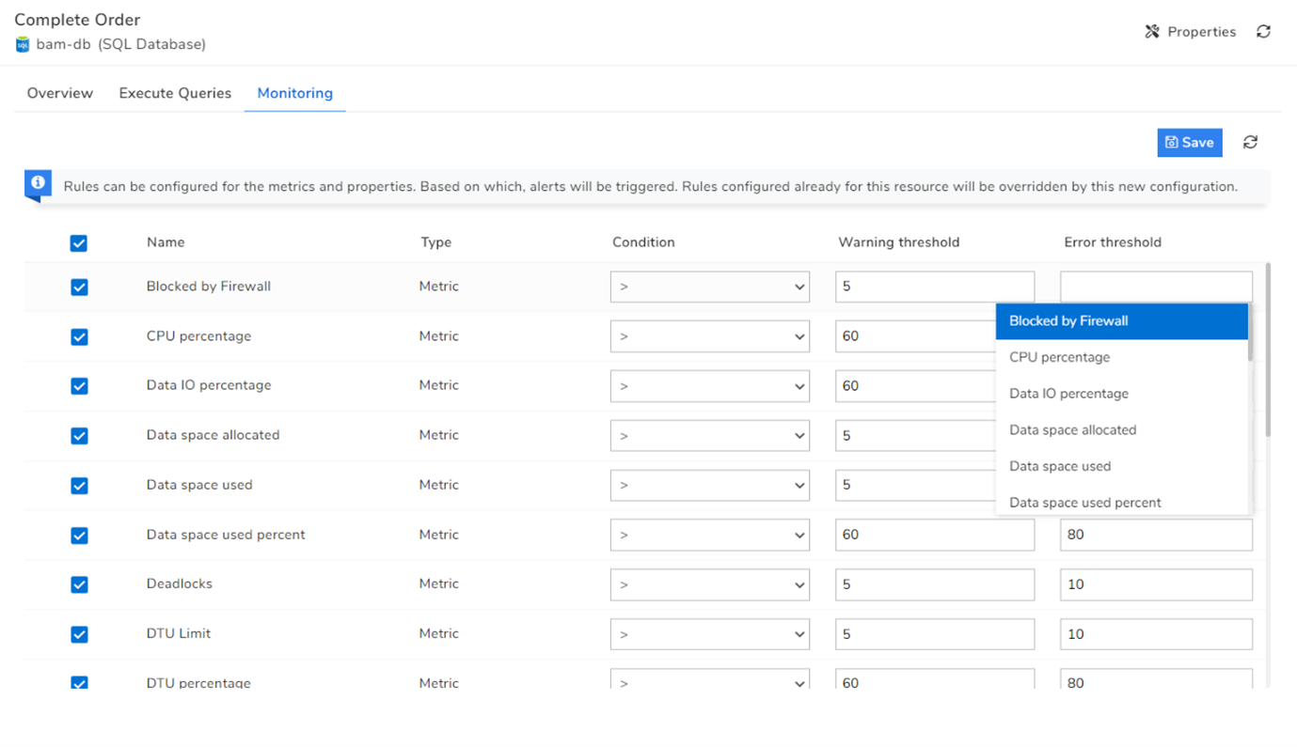This screenshot has width=1297, height=747.
Task: Uncheck the Data space used checkbox
Action: pos(79,486)
